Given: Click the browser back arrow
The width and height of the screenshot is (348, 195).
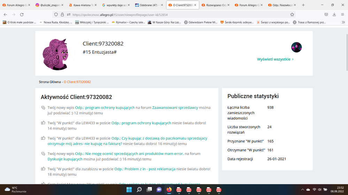Looking at the screenshot, I should click(5, 15).
